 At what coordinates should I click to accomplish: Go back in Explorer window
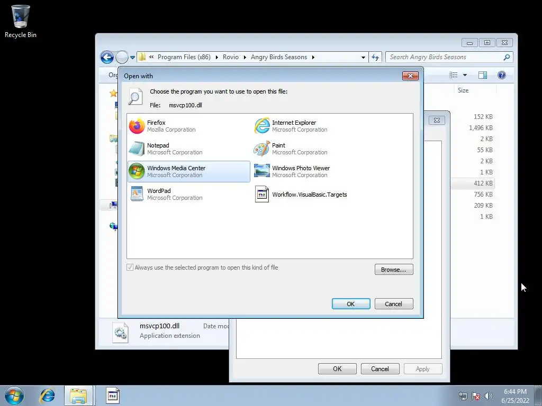[107, 57]
